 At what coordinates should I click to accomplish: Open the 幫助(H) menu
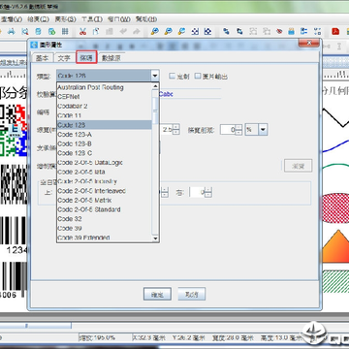pos(146,19)
